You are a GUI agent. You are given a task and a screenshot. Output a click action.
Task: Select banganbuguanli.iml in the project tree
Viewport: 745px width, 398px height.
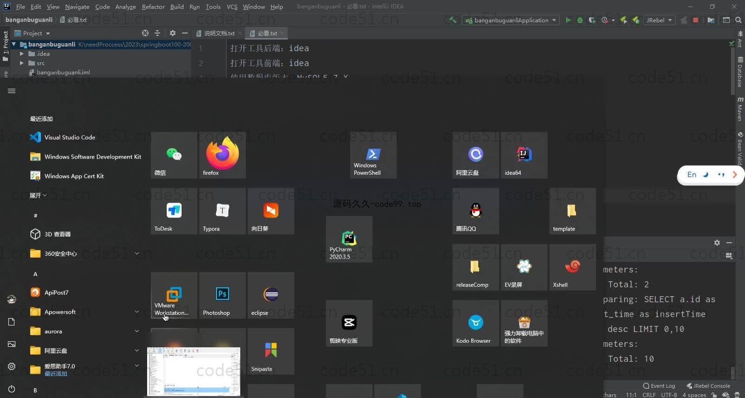(63, 73)
